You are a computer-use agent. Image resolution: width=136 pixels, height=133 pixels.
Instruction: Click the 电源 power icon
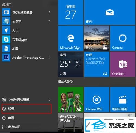4,118
